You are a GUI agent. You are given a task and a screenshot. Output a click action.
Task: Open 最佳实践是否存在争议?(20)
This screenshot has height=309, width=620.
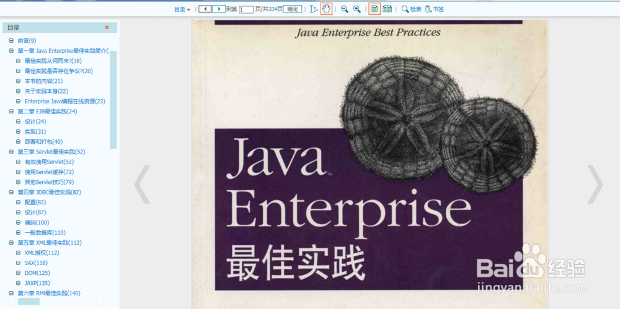58,71
